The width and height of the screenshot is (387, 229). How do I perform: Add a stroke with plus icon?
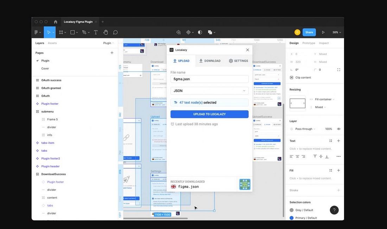(x=338, y=190)
